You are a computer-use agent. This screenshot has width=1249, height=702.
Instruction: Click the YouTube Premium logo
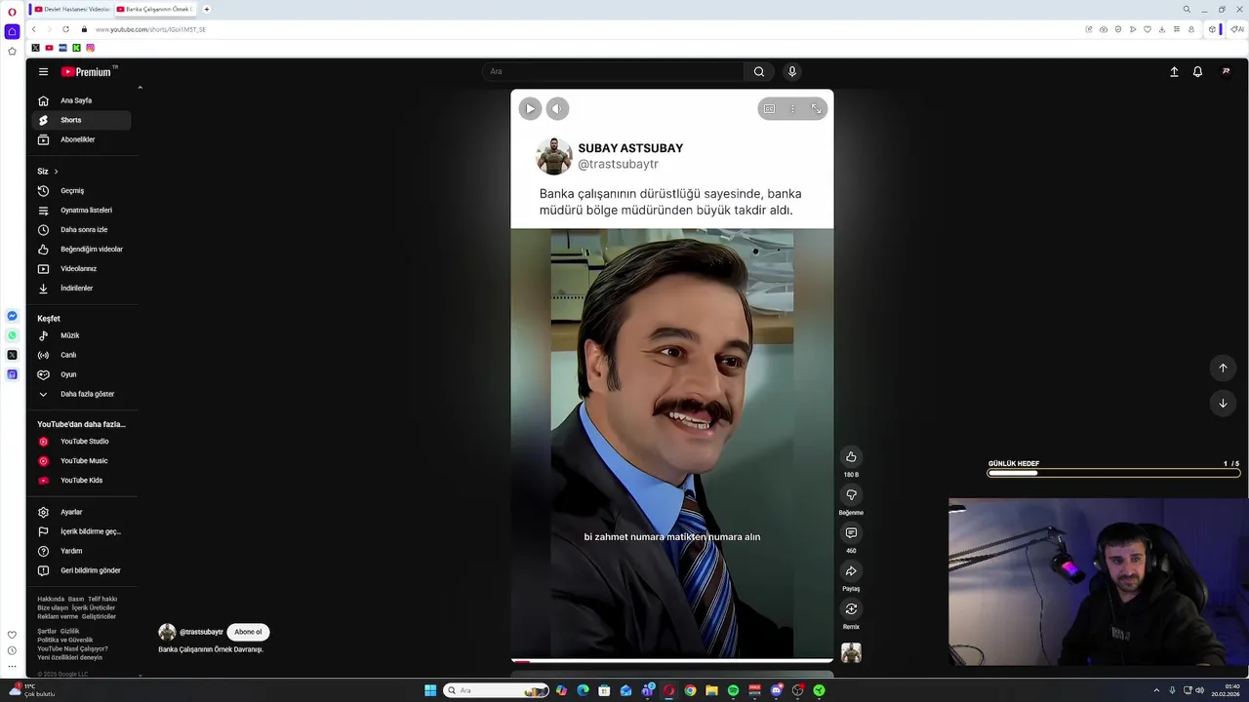[89, 71]
